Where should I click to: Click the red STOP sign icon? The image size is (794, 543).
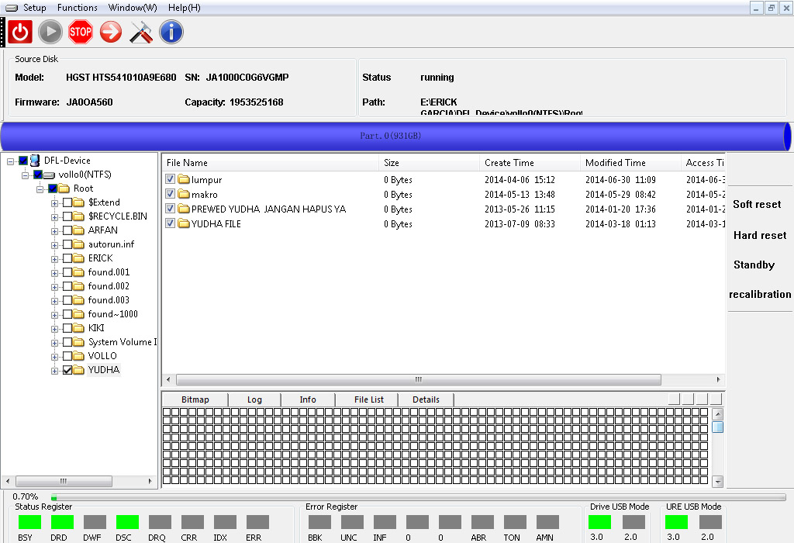point(81,32)
